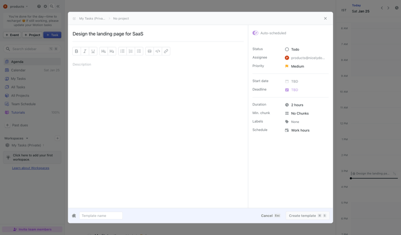Click Create template button
The image size is (401, 235).
(307, 215)
